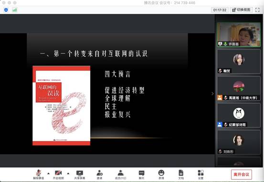Open audio options arrow next to microphone
Screen dimensions: 264x182
point(49,173)
